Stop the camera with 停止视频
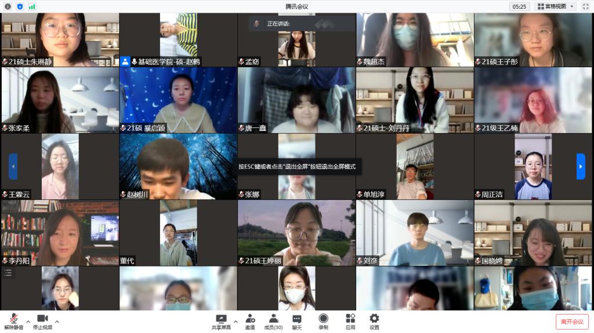The image size is (594, 333). tap(42, 321)
